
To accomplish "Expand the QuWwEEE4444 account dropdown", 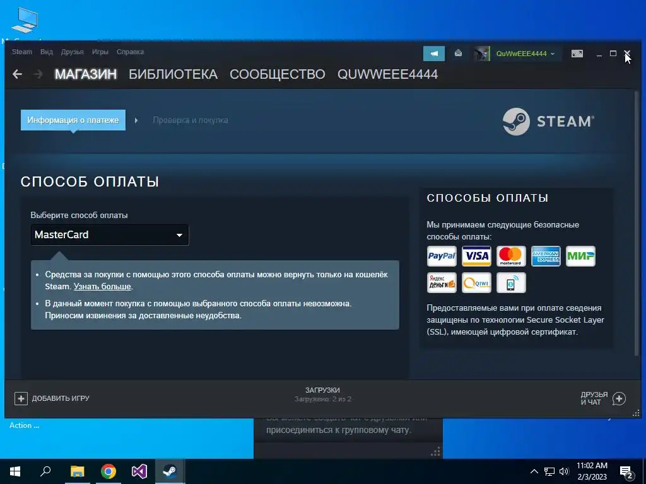I will click(553, 54).
